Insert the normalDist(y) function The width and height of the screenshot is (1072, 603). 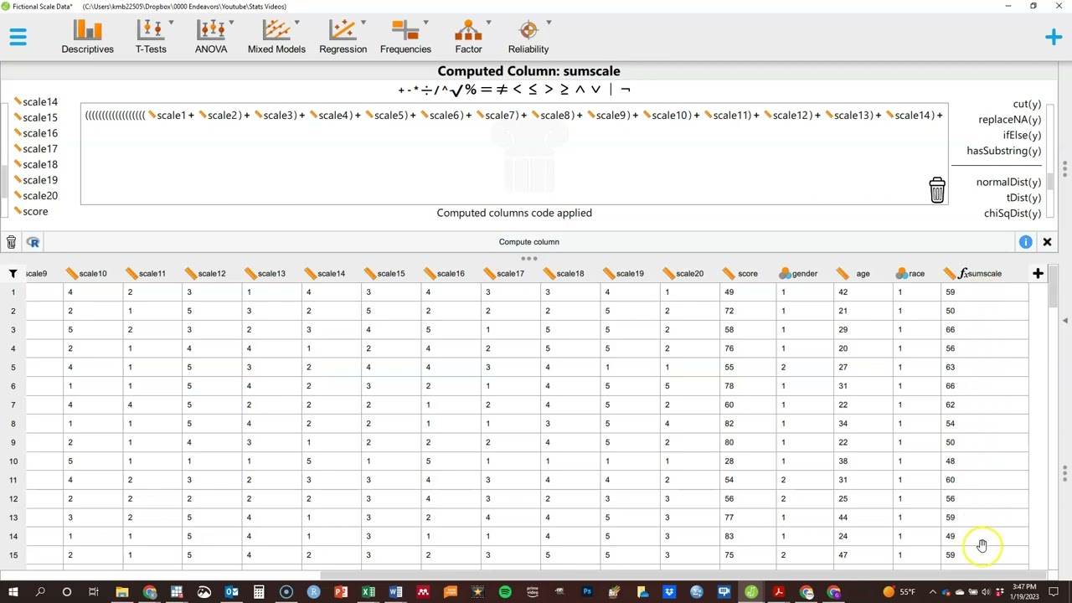click(x=1008, y=182)
